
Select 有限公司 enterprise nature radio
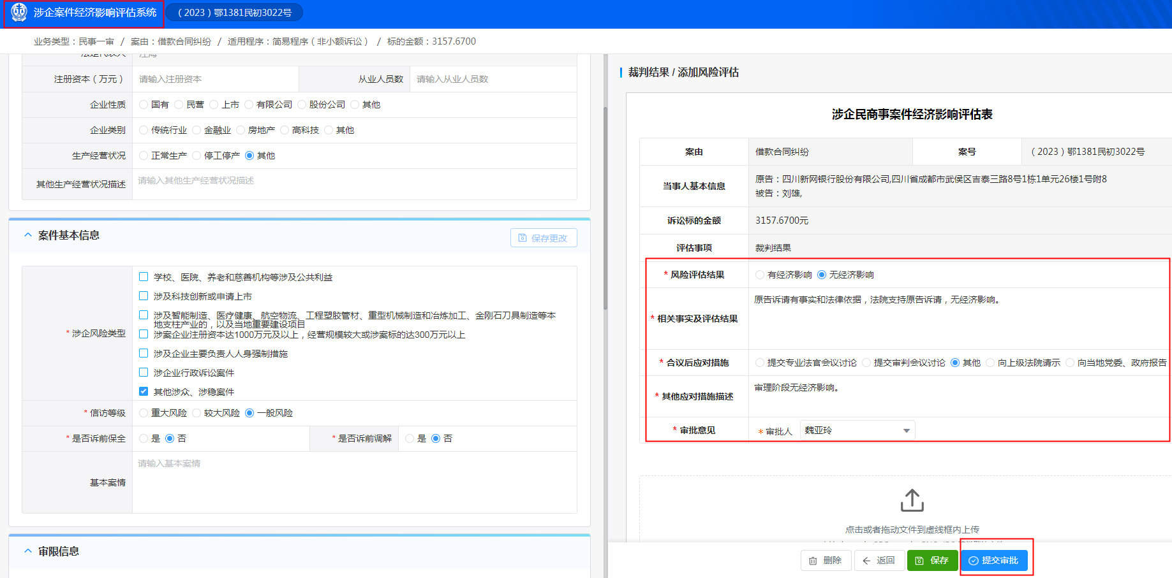pyautogui.click(x=249, y=105)
